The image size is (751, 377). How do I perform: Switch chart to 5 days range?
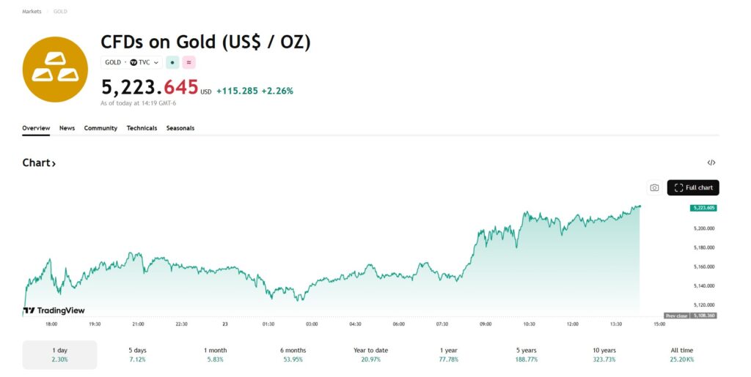[x=137, y=354]
